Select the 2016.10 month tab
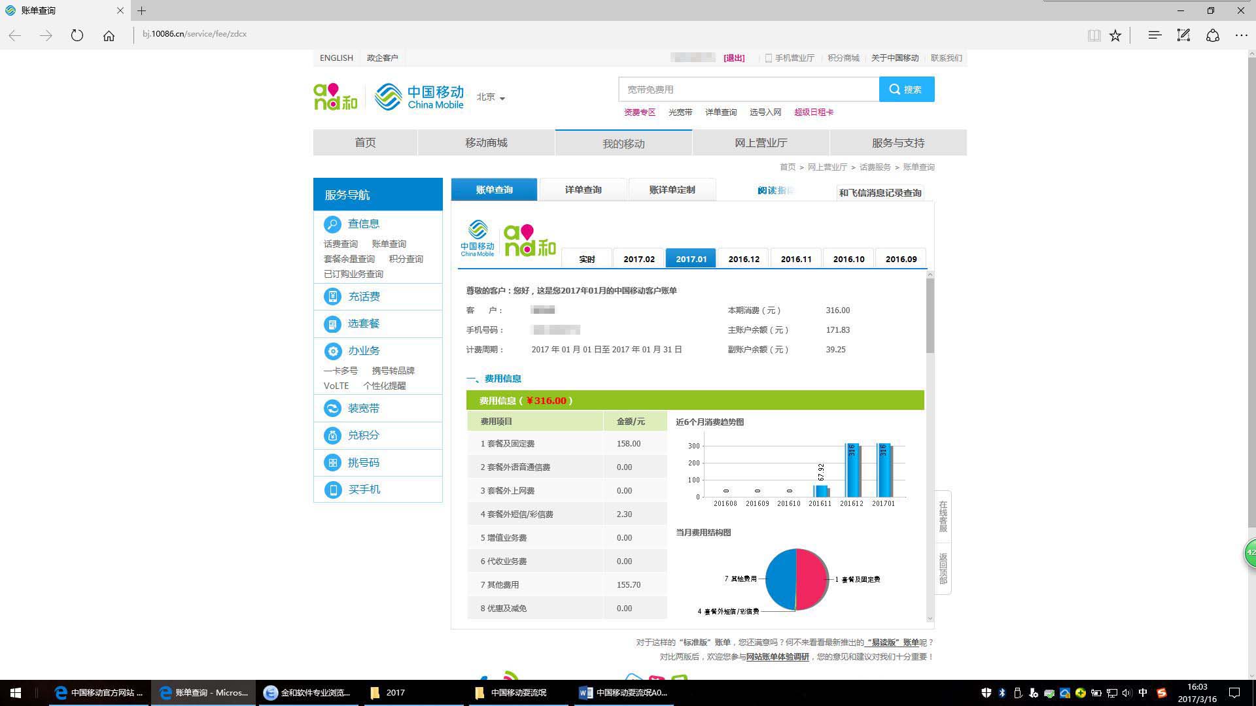 (x=848, y=259)
